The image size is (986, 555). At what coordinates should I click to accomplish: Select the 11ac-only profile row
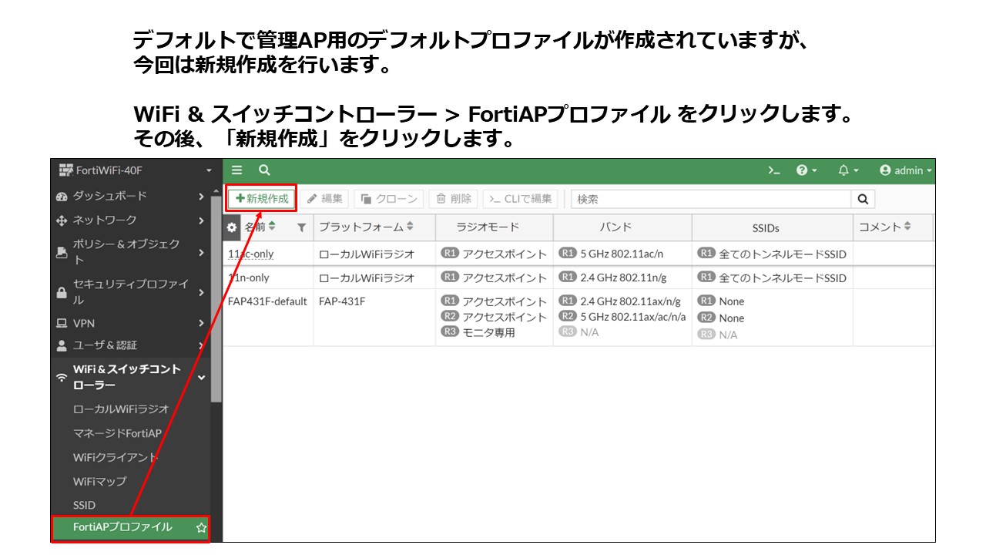pos(579,254)
